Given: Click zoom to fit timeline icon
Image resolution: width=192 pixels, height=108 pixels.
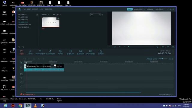Looking at the screenshot, I should click(x=151, y=59).
